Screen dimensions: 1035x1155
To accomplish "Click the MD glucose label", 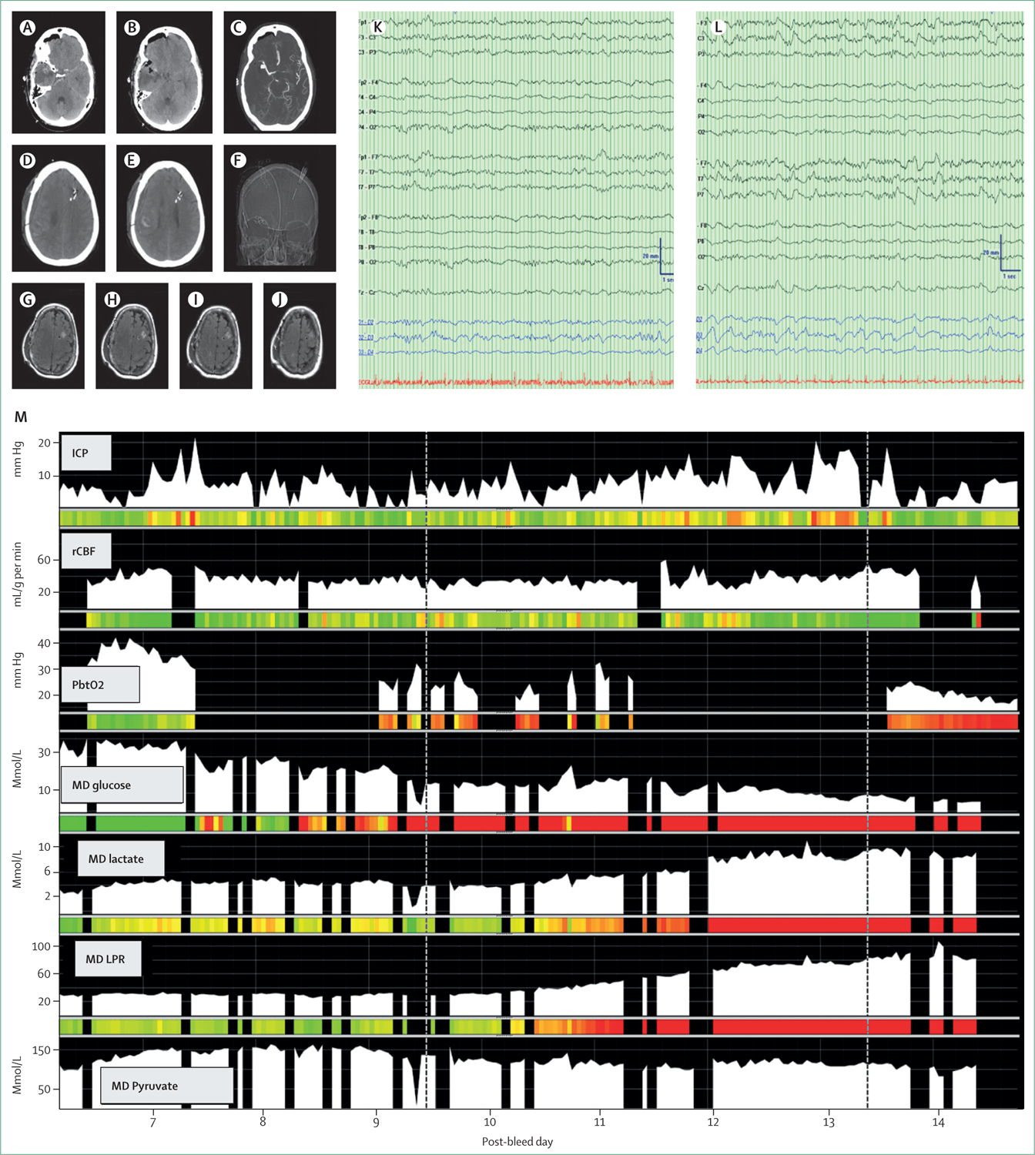I will 122,785.
